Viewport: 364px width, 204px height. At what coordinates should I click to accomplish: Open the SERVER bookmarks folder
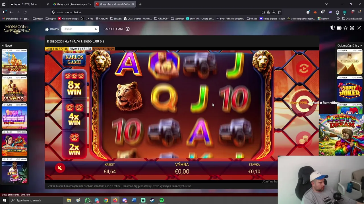point(116,19)
